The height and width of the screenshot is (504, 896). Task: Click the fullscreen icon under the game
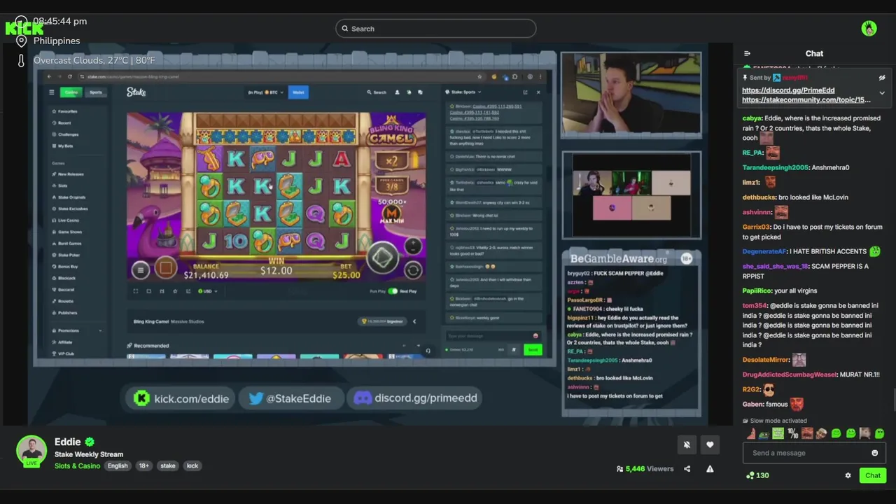coord(136,291)
